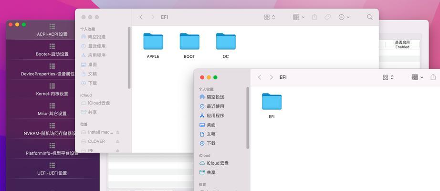440x191 pixels.
Task: Click 是否启用 Enabled column header
Action: point(402,45)
